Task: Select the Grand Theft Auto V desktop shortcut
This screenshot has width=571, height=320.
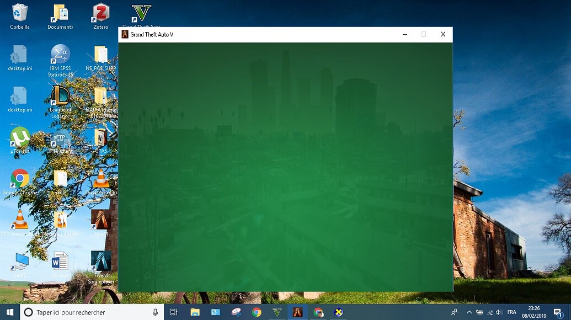Action: [141, 14]
